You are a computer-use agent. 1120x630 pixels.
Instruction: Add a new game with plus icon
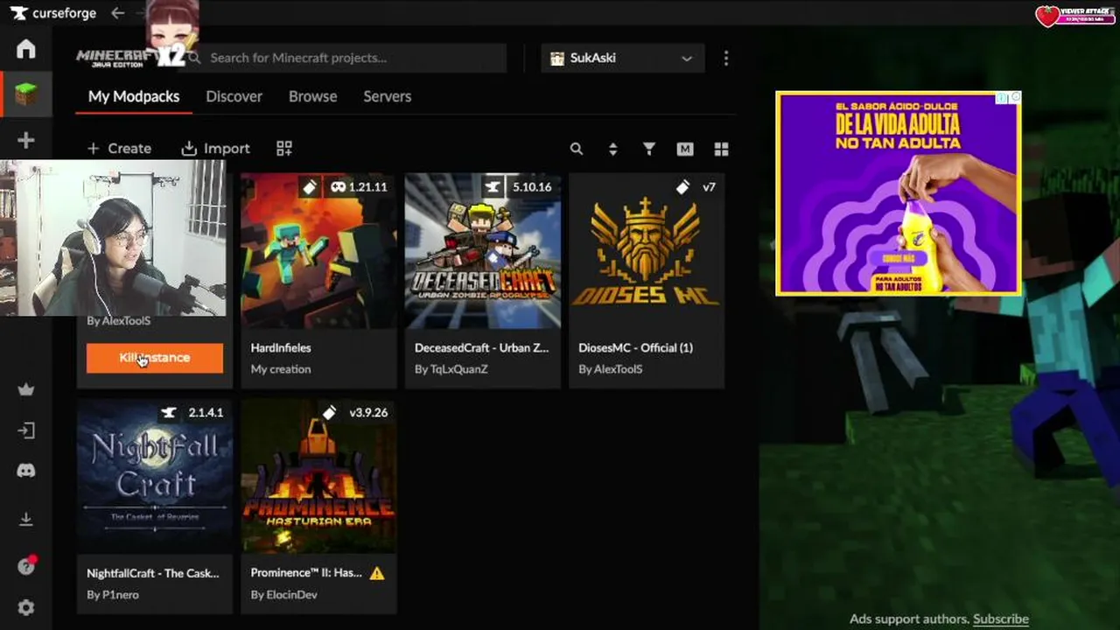point(25,140)
